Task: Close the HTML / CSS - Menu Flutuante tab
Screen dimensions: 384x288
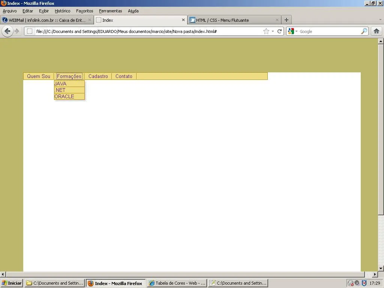Action: tap(277, 20)
